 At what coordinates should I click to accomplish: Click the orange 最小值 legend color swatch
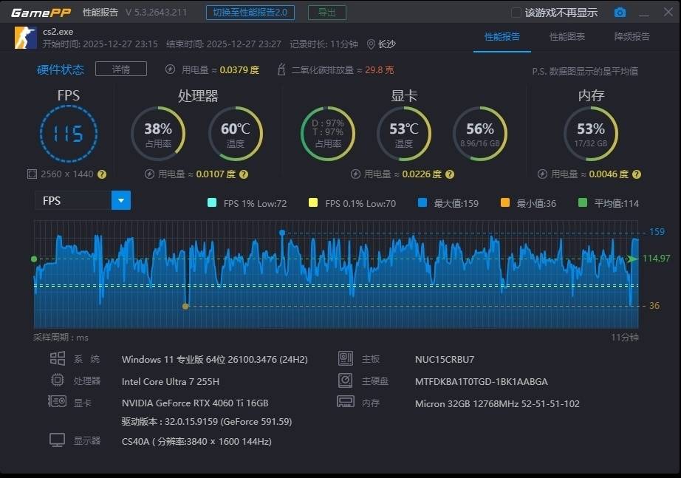click(x=505, y=203)
